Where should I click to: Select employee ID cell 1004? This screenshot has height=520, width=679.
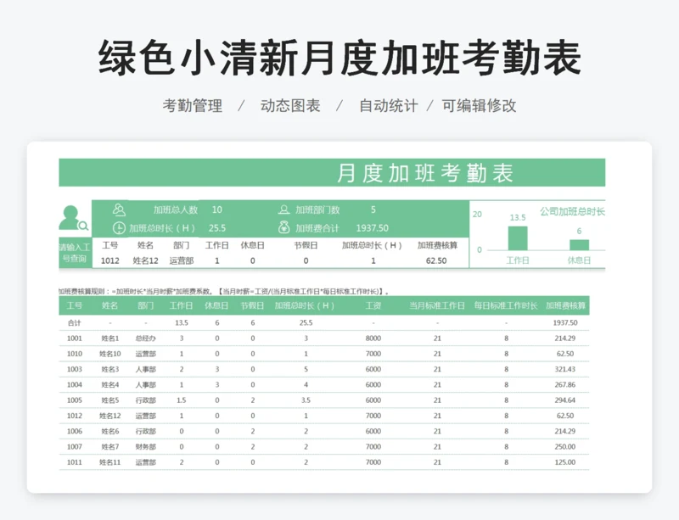75,384
